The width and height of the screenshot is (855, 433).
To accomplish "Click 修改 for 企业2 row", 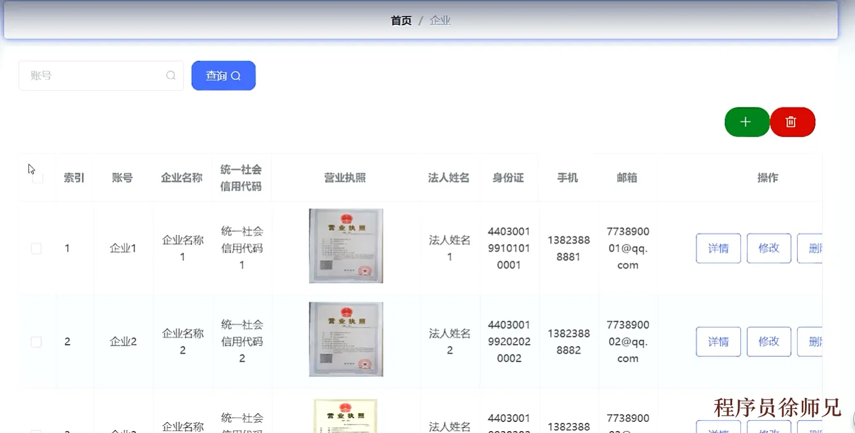I will 769,342.
